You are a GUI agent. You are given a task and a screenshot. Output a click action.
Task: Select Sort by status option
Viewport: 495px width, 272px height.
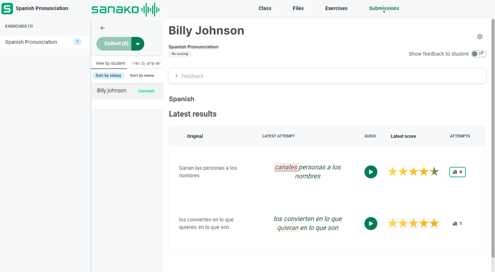108,75
